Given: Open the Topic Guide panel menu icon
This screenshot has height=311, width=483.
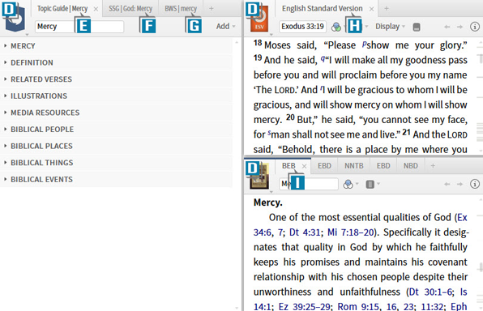Looking at the screenshot, I should click(x=15, y=19).
